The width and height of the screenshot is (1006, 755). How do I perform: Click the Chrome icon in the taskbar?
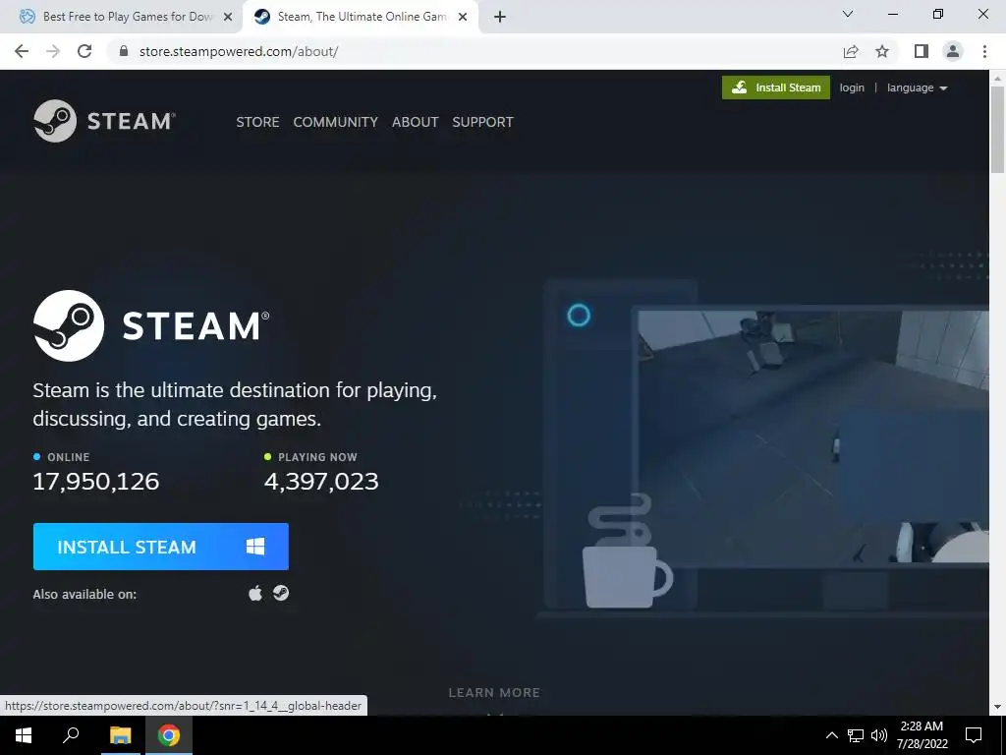point(169,735)
